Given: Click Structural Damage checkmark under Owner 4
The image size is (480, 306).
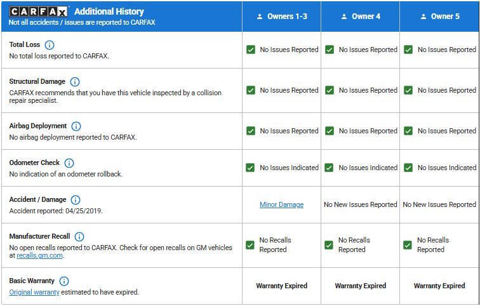Looking at the screenshot, I should tap(330, 90).
